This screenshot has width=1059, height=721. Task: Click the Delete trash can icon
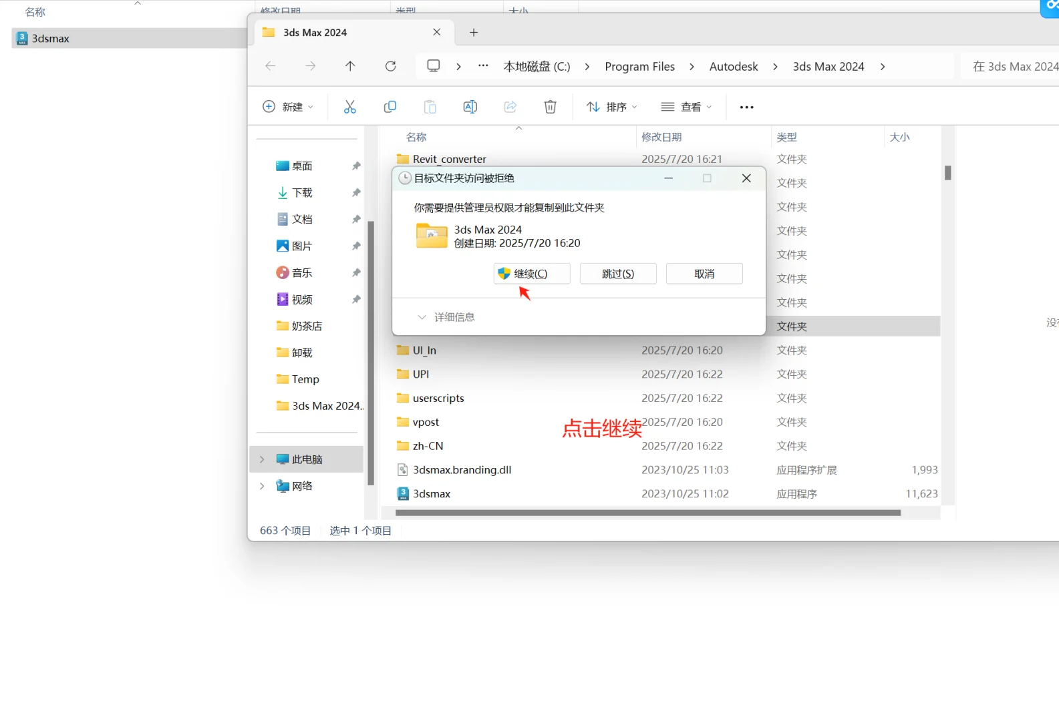point(551,107)
